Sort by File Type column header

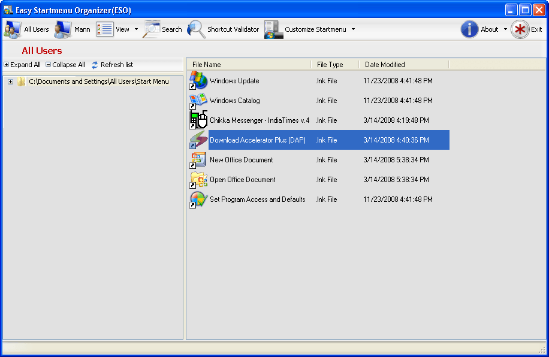335,65
